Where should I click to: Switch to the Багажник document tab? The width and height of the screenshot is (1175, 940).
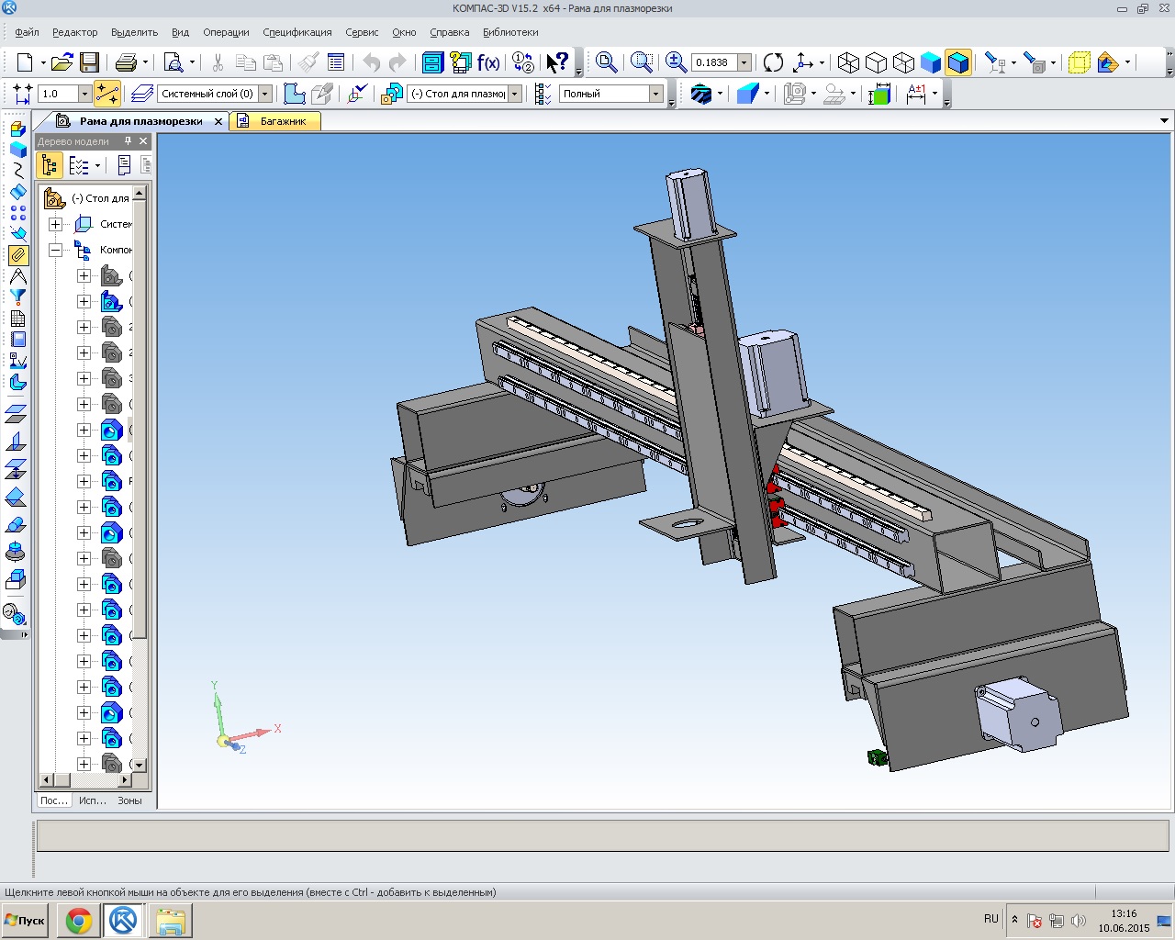[282, 121]
